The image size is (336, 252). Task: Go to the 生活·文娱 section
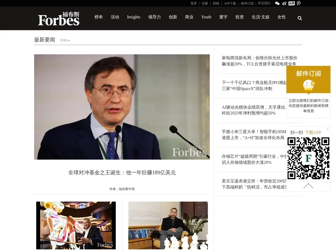[x=260, y=17]
